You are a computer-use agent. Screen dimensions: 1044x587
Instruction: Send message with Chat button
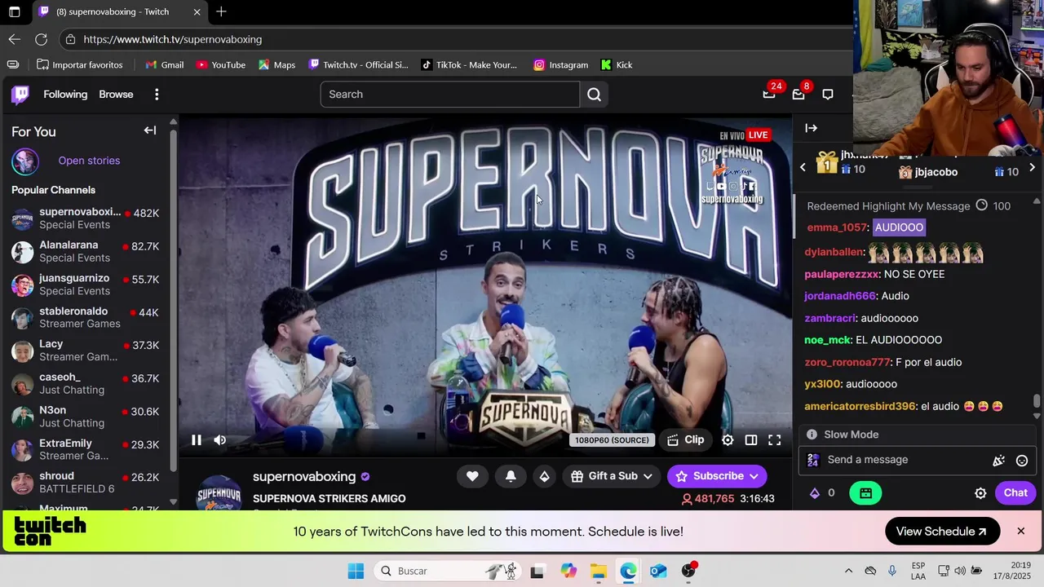(x=1015, y=492)
